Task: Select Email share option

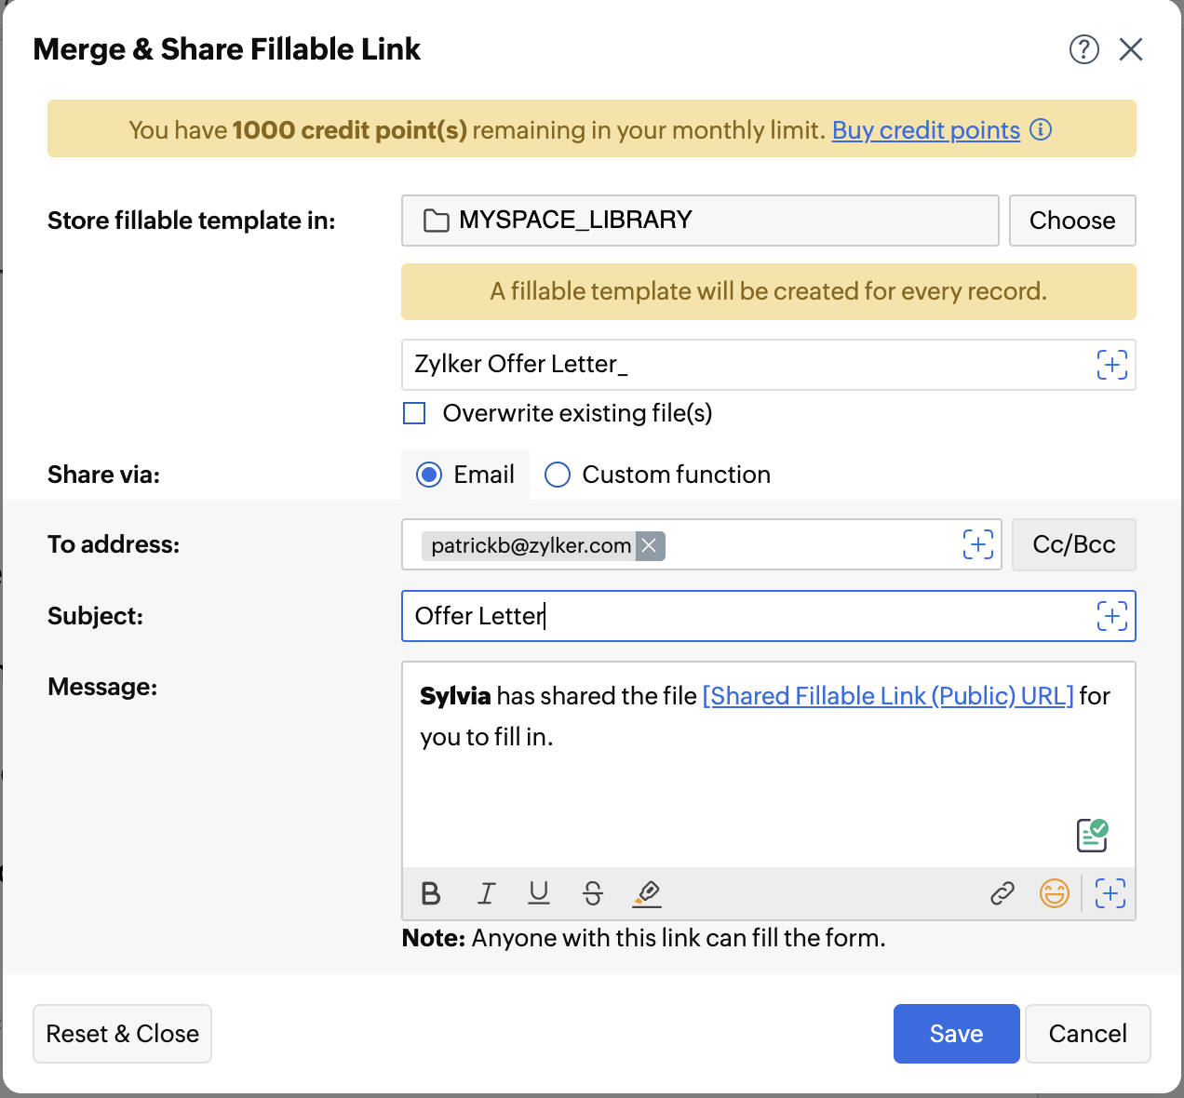Action: [429, 475]
